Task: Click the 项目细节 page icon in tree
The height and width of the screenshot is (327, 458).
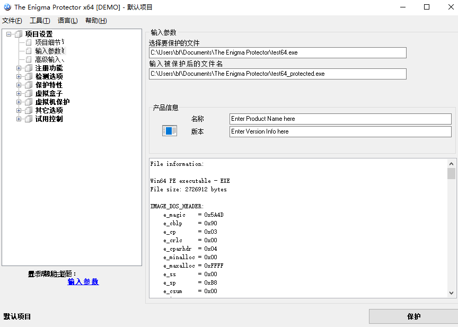Action: 29,42
